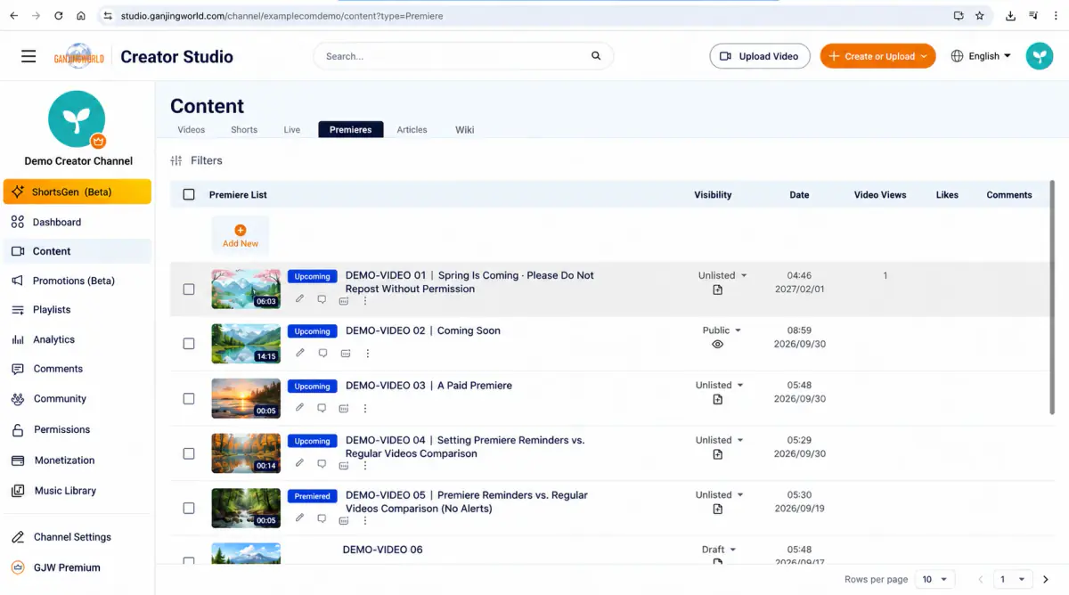Open more options dots for DEMO-VIDEO 02
The image size is (1069, 595).
tap(367, 354)
